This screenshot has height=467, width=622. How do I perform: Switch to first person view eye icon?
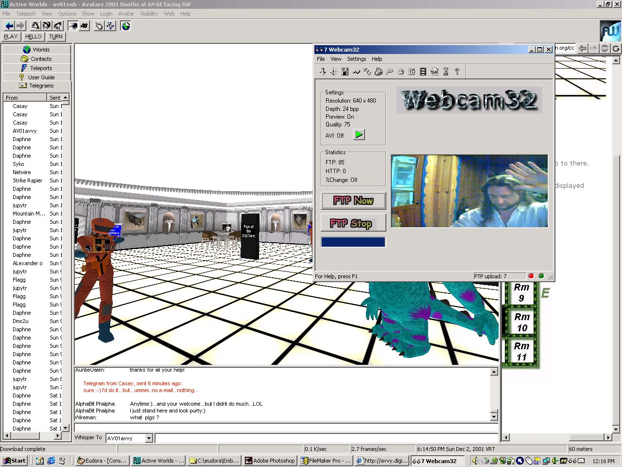tap(73, 26)
